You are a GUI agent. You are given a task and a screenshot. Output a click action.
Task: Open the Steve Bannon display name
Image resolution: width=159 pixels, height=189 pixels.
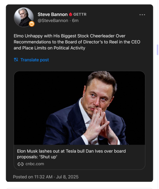coord(53,14)
